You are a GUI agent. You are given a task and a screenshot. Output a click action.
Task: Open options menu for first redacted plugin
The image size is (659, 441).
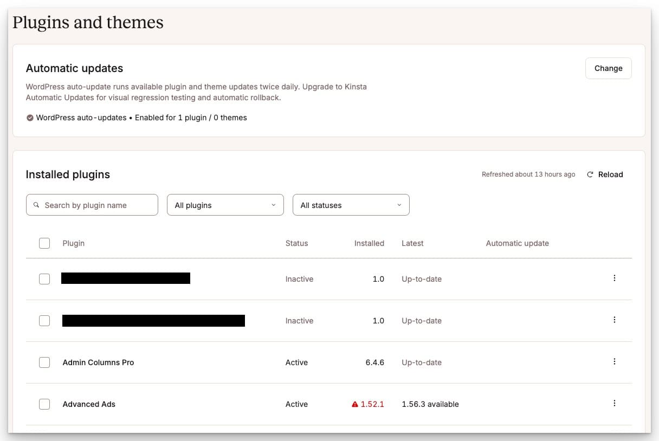(x=614, y=278)
